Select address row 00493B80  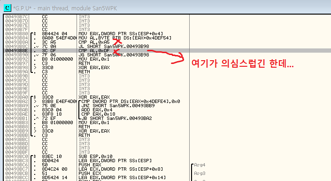tap(16, 34)
